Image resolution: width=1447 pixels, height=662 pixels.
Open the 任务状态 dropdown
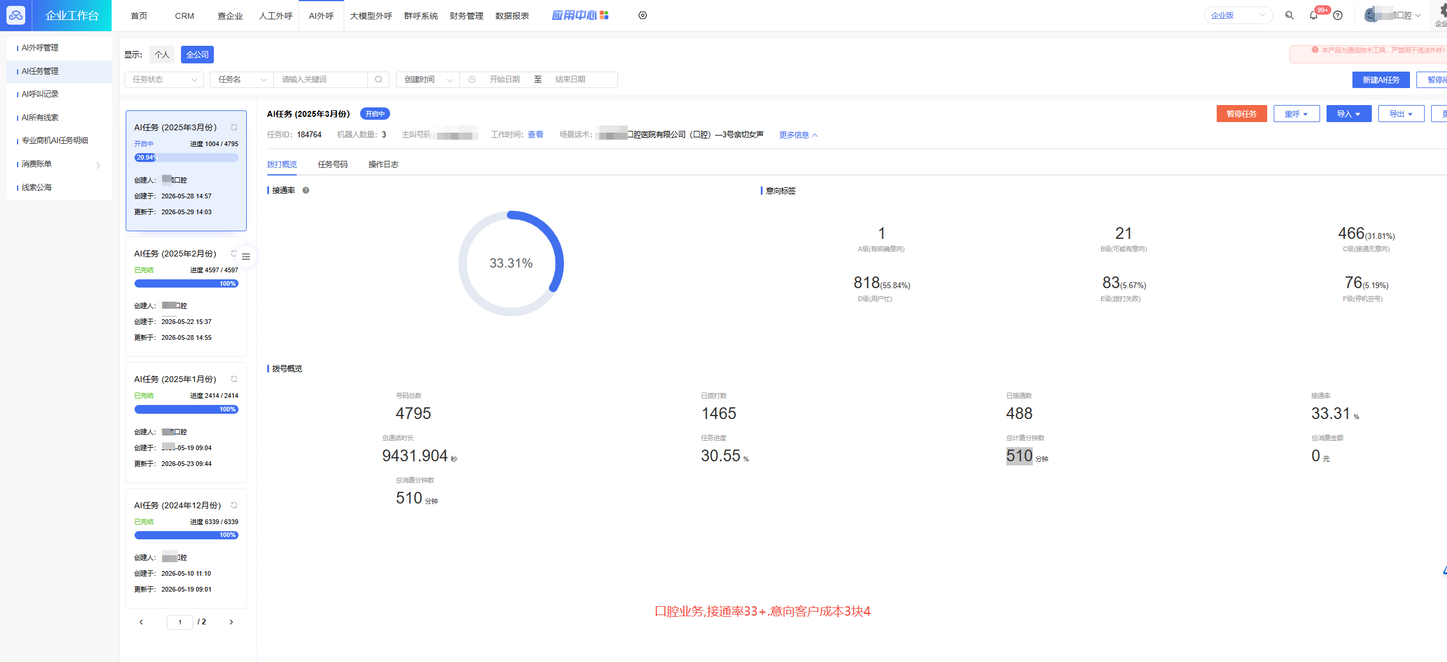point(164,80)
